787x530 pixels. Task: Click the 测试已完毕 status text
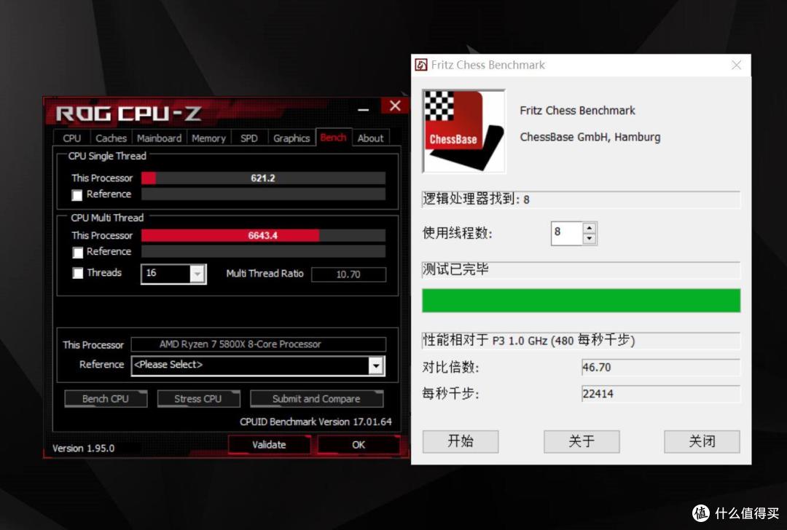[455, 270]
